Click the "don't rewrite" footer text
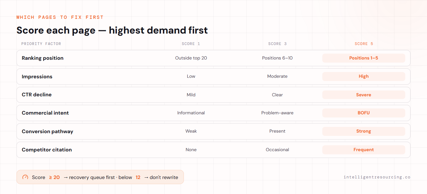Screen dimensions: 427x194 click(164, 177)
